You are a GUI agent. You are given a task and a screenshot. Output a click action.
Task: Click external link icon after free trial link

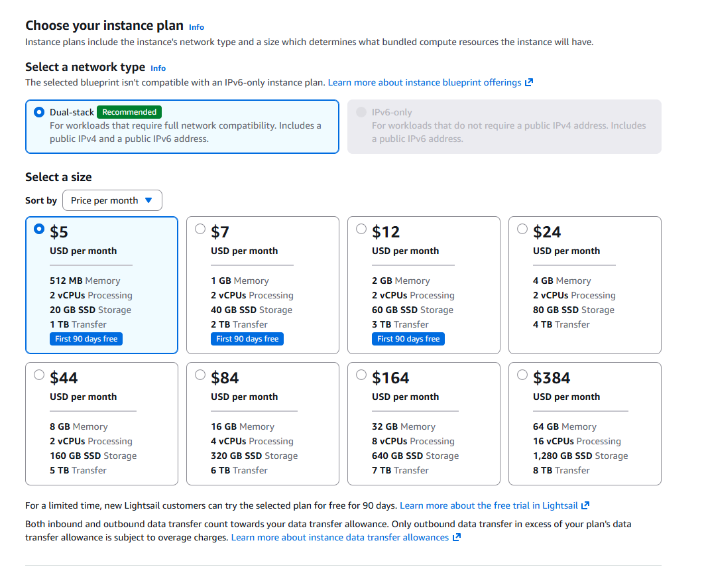point(585,505)
